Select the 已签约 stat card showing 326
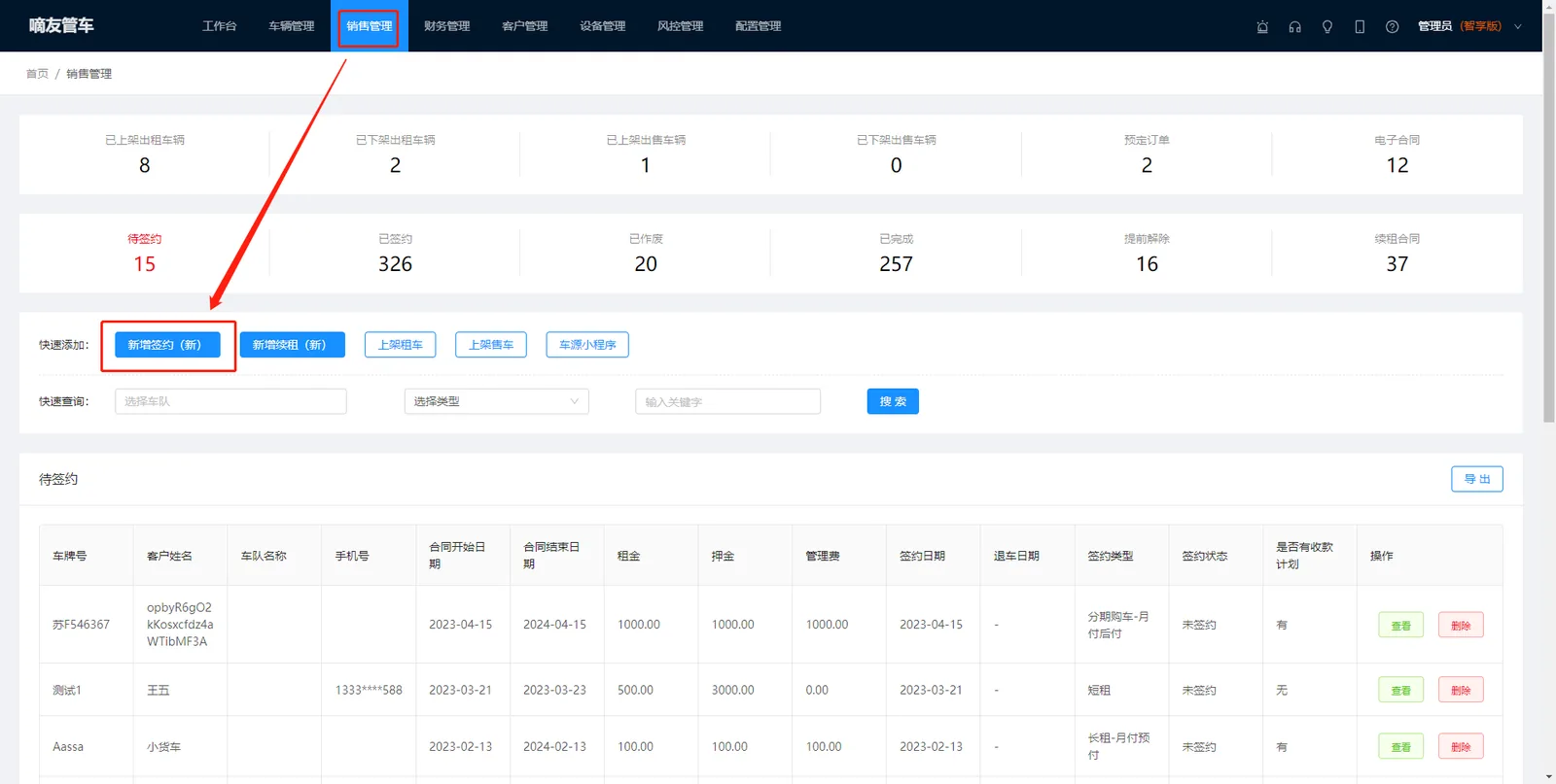This screenshot has height=784, width=1556. pyautogui.click(x=395, y=253)
